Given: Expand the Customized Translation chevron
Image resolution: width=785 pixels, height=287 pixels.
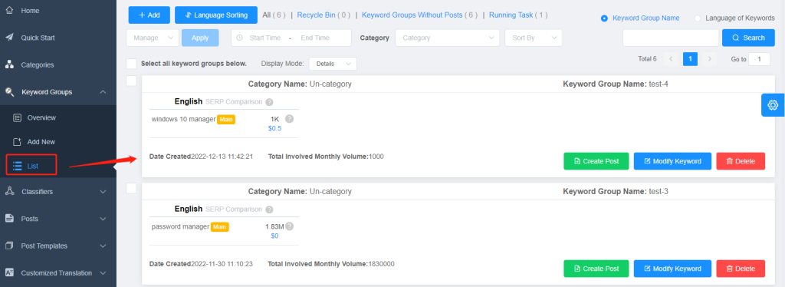Looking at the screenshot, I should pos(103,273).
